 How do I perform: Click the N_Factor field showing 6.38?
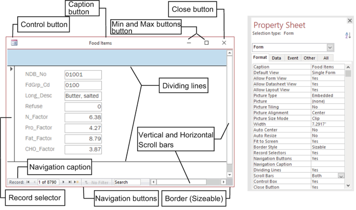[x=83, y=117]
